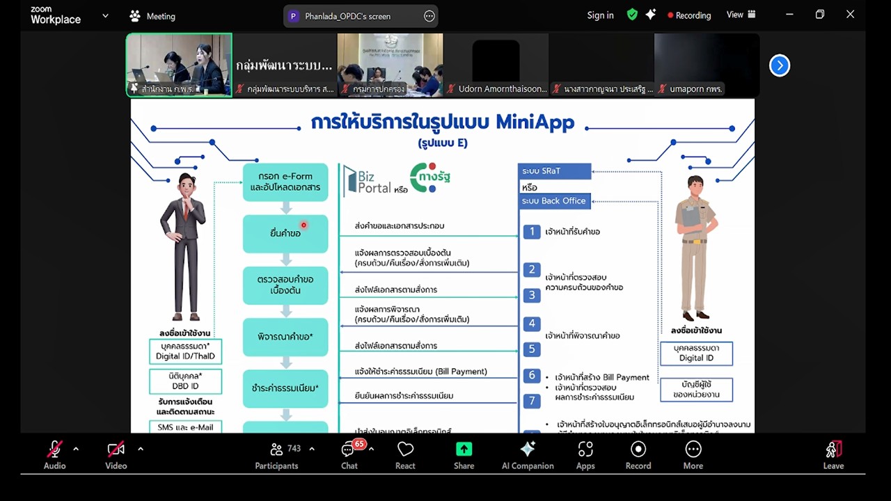
Task: Click the ระบบ Back Office header box
Action: 555,200
